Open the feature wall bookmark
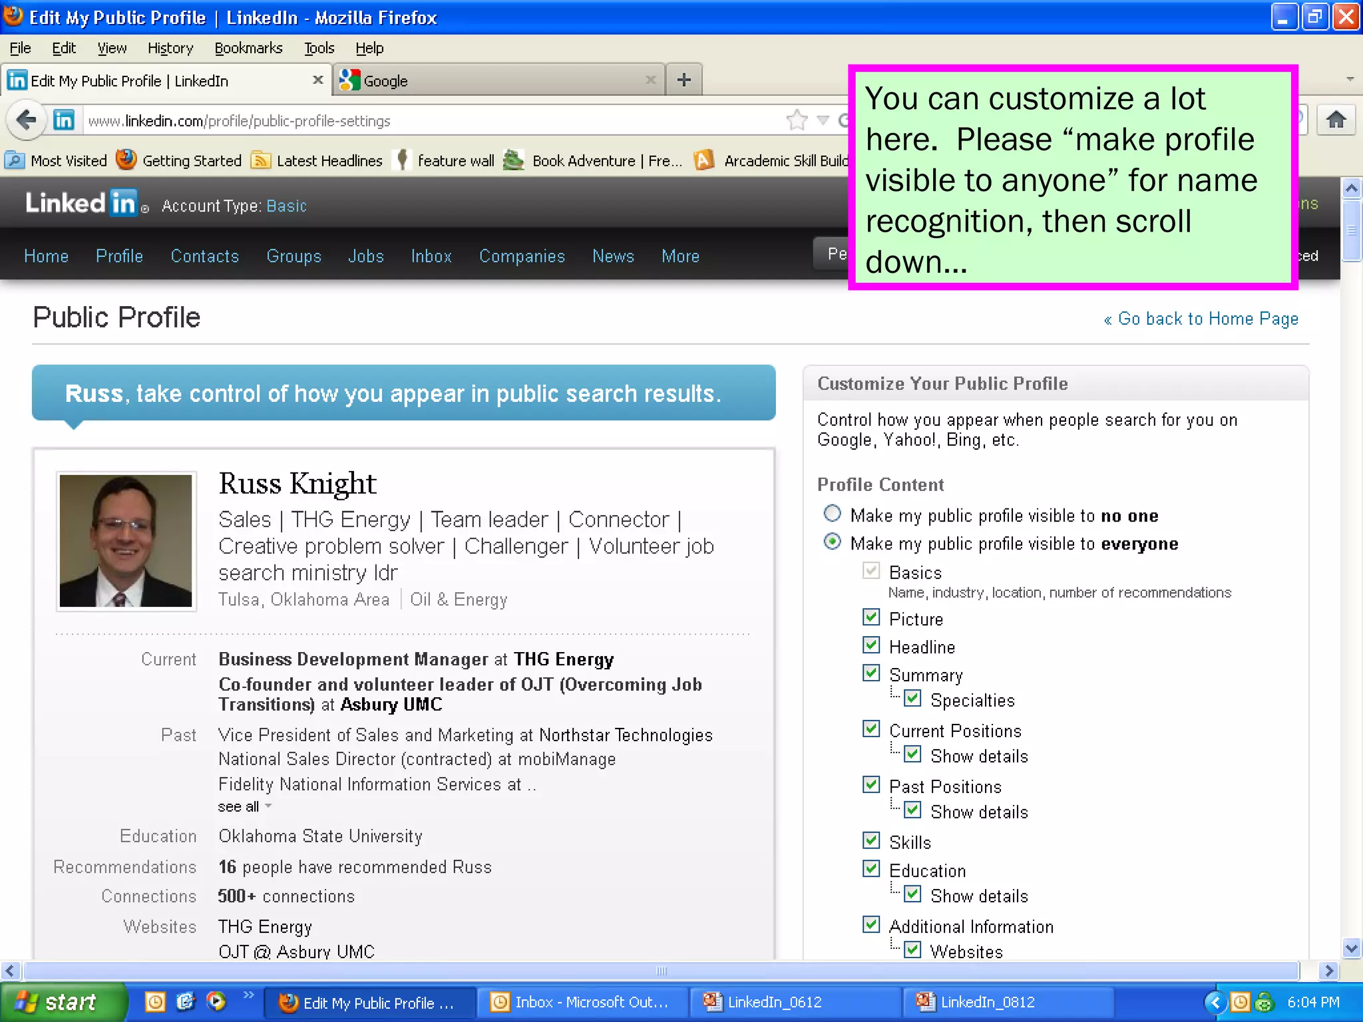The height and width of the screenshot is (1022, 1363). coord(445,160)
